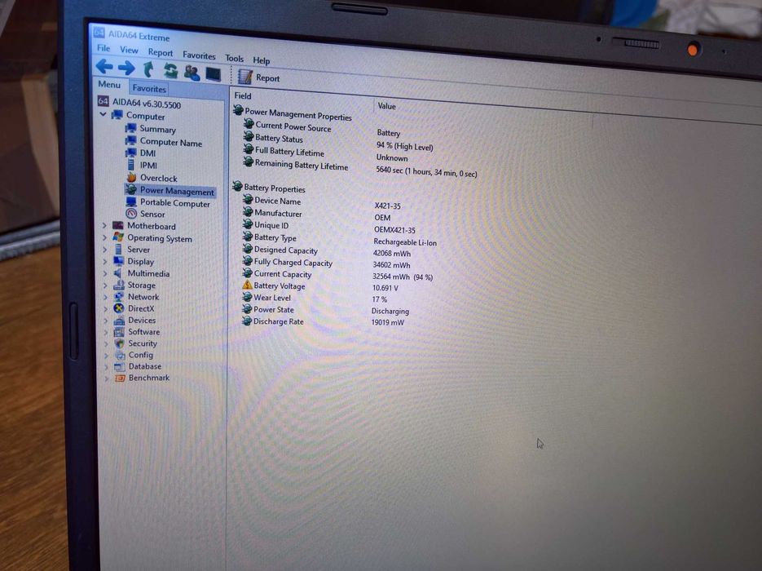This screenshot has width=762, height=571.
Task: Collapse the Computer tree node
Action: [x=103, y=115]
